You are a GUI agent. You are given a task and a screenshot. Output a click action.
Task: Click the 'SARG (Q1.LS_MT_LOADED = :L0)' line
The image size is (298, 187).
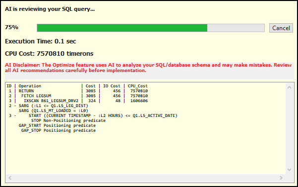(x=54, y=111)
